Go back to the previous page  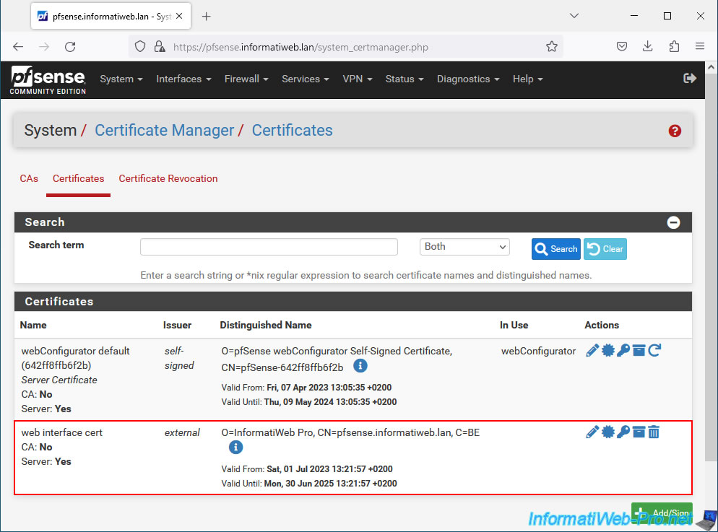[x=18, y=47]
